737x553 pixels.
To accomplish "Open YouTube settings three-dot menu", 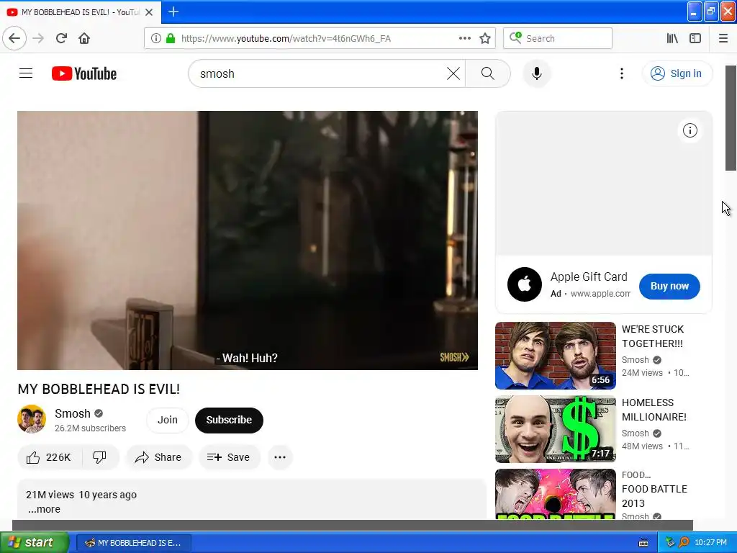I will click(621, 73).
